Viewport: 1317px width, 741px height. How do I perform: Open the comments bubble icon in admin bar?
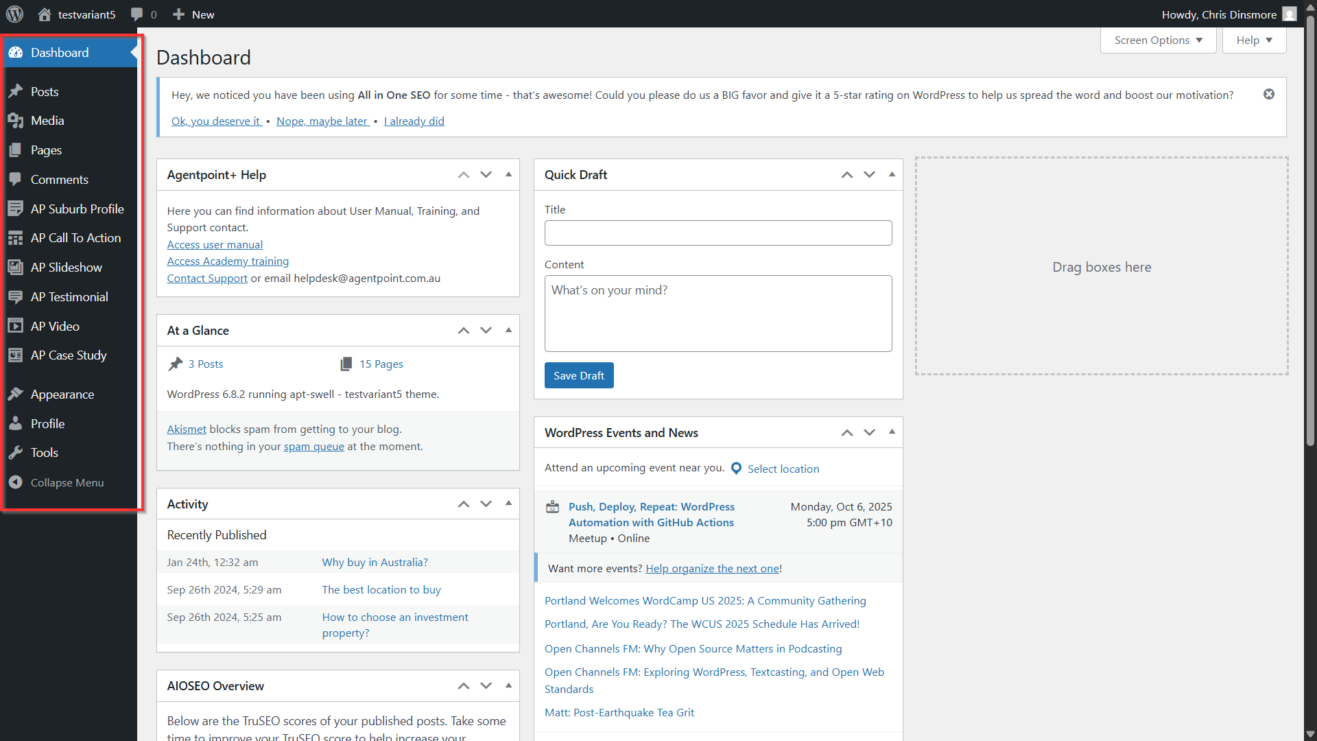point(137,14)
